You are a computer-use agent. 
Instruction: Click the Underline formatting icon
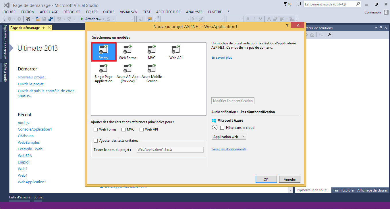260,19
